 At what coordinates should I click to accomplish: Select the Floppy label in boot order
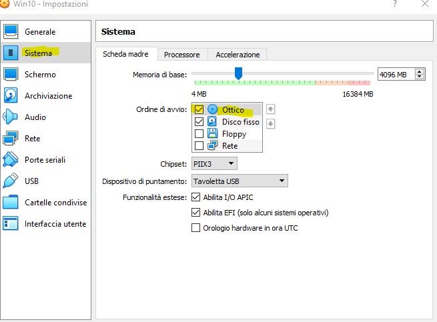coord(234,134)
